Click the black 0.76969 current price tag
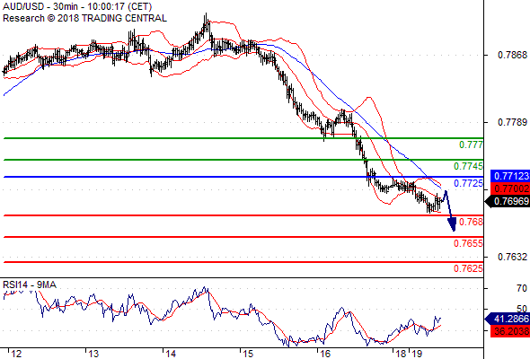530x359 pixels. 508,201
